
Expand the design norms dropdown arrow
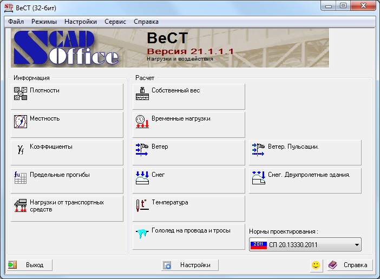coord(357,245)
